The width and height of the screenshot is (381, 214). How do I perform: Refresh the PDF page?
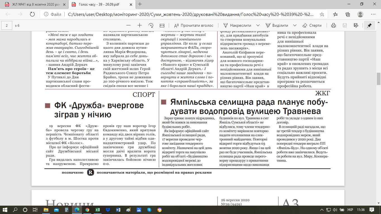(32, 14)
